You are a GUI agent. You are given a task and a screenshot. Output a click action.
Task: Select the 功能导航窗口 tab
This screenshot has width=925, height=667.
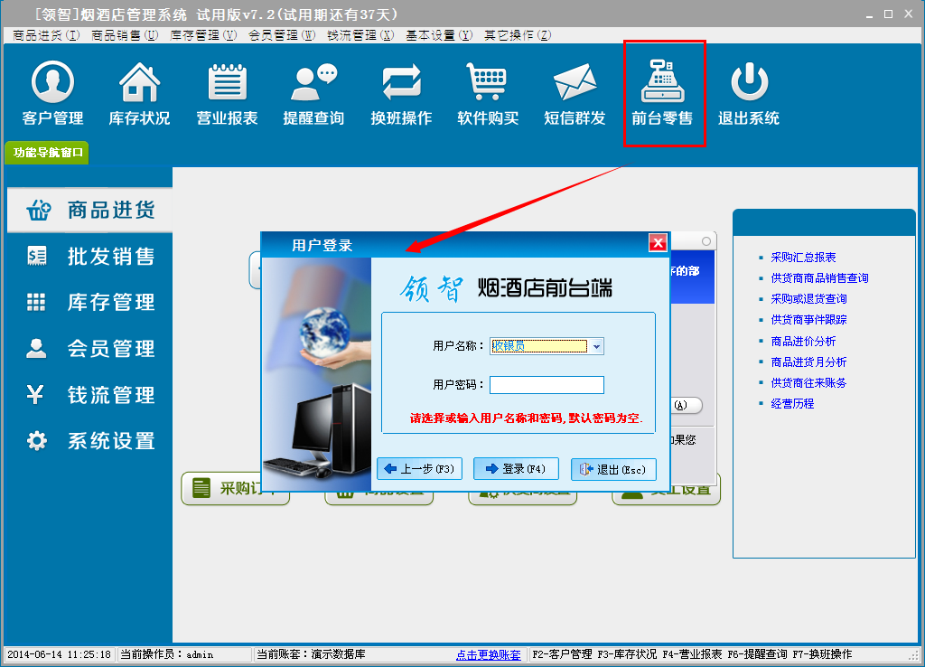pyautogui.click(x=48, y=153)
